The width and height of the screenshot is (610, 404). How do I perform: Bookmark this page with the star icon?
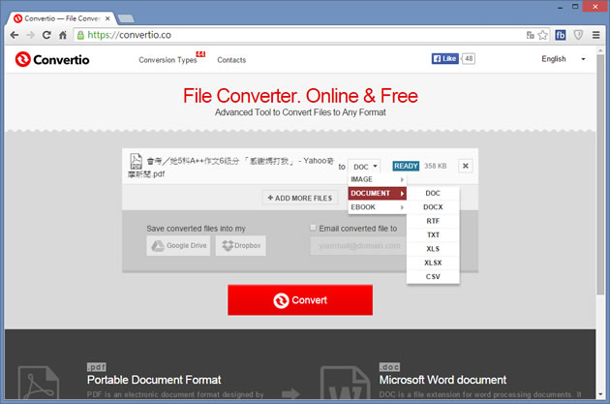(x=542, y=35)
